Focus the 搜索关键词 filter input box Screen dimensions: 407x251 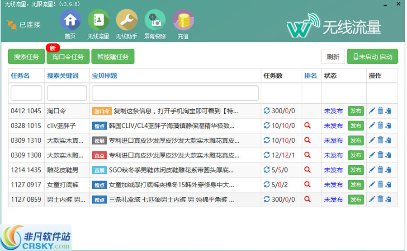[x=67, y=93]
